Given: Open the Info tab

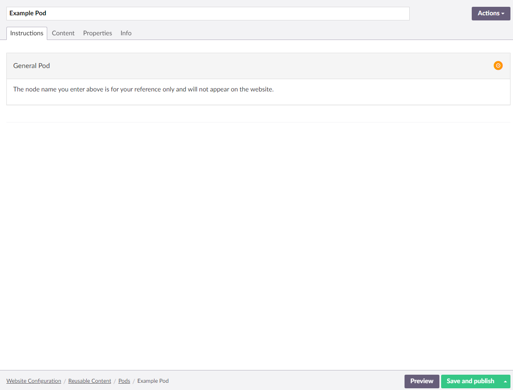Looking at the screenshot, I should (x=126, y=33).
